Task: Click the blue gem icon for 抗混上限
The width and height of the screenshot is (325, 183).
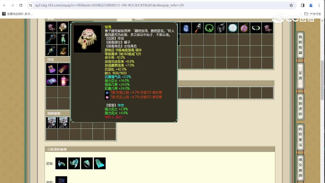Action: tap(107, 93)
